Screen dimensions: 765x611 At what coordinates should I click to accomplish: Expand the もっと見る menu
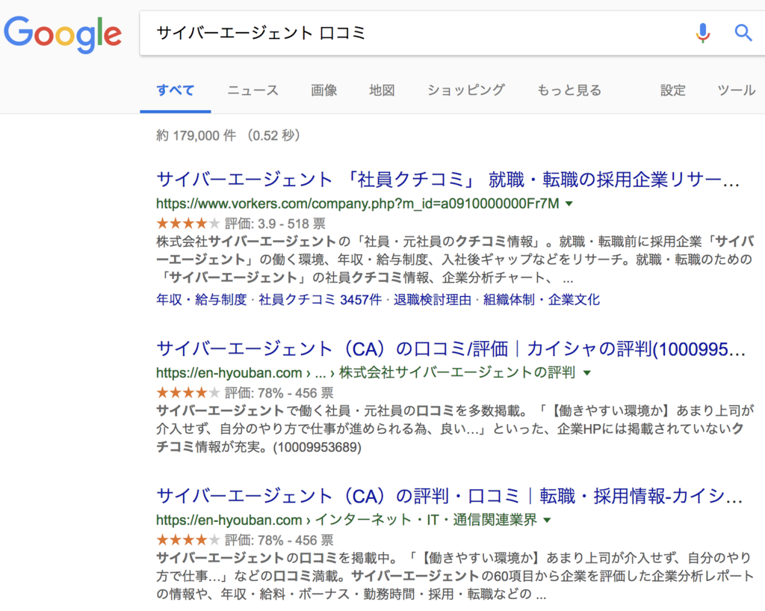(569, 90)
